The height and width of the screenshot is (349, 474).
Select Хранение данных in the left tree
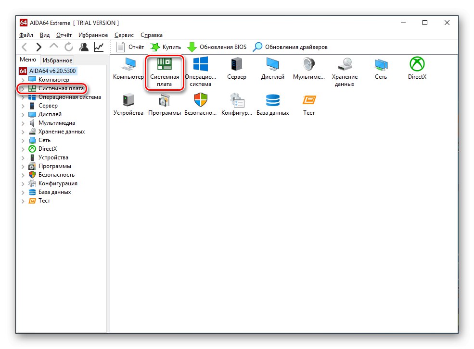62,132
